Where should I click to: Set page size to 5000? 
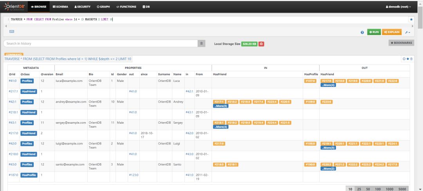point(402,189)
